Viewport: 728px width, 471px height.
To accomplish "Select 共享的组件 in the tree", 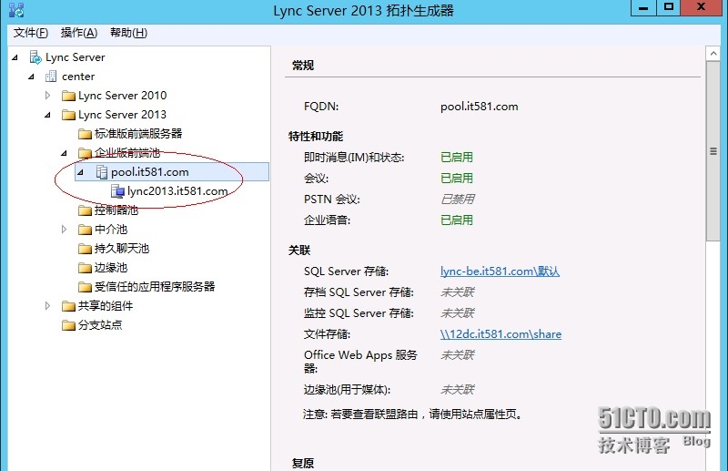I will 106,305.
